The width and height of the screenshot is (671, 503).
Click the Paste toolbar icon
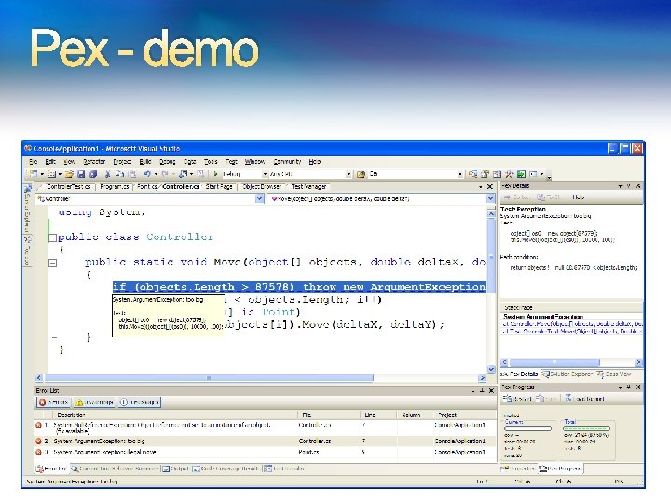point(132,174)
